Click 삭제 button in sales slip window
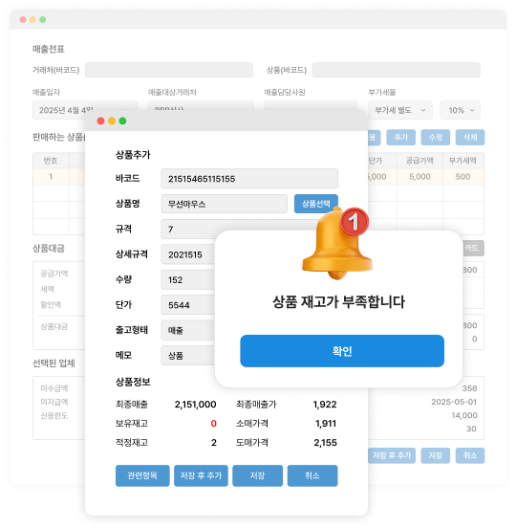 (470, 137)
